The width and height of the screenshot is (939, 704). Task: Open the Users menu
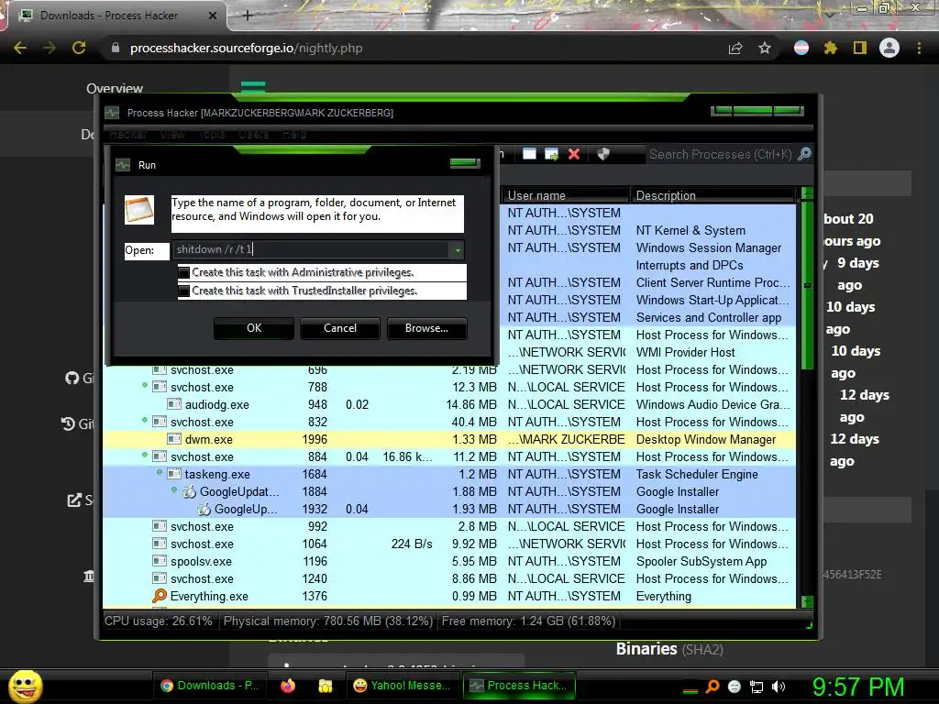[253, 135]
